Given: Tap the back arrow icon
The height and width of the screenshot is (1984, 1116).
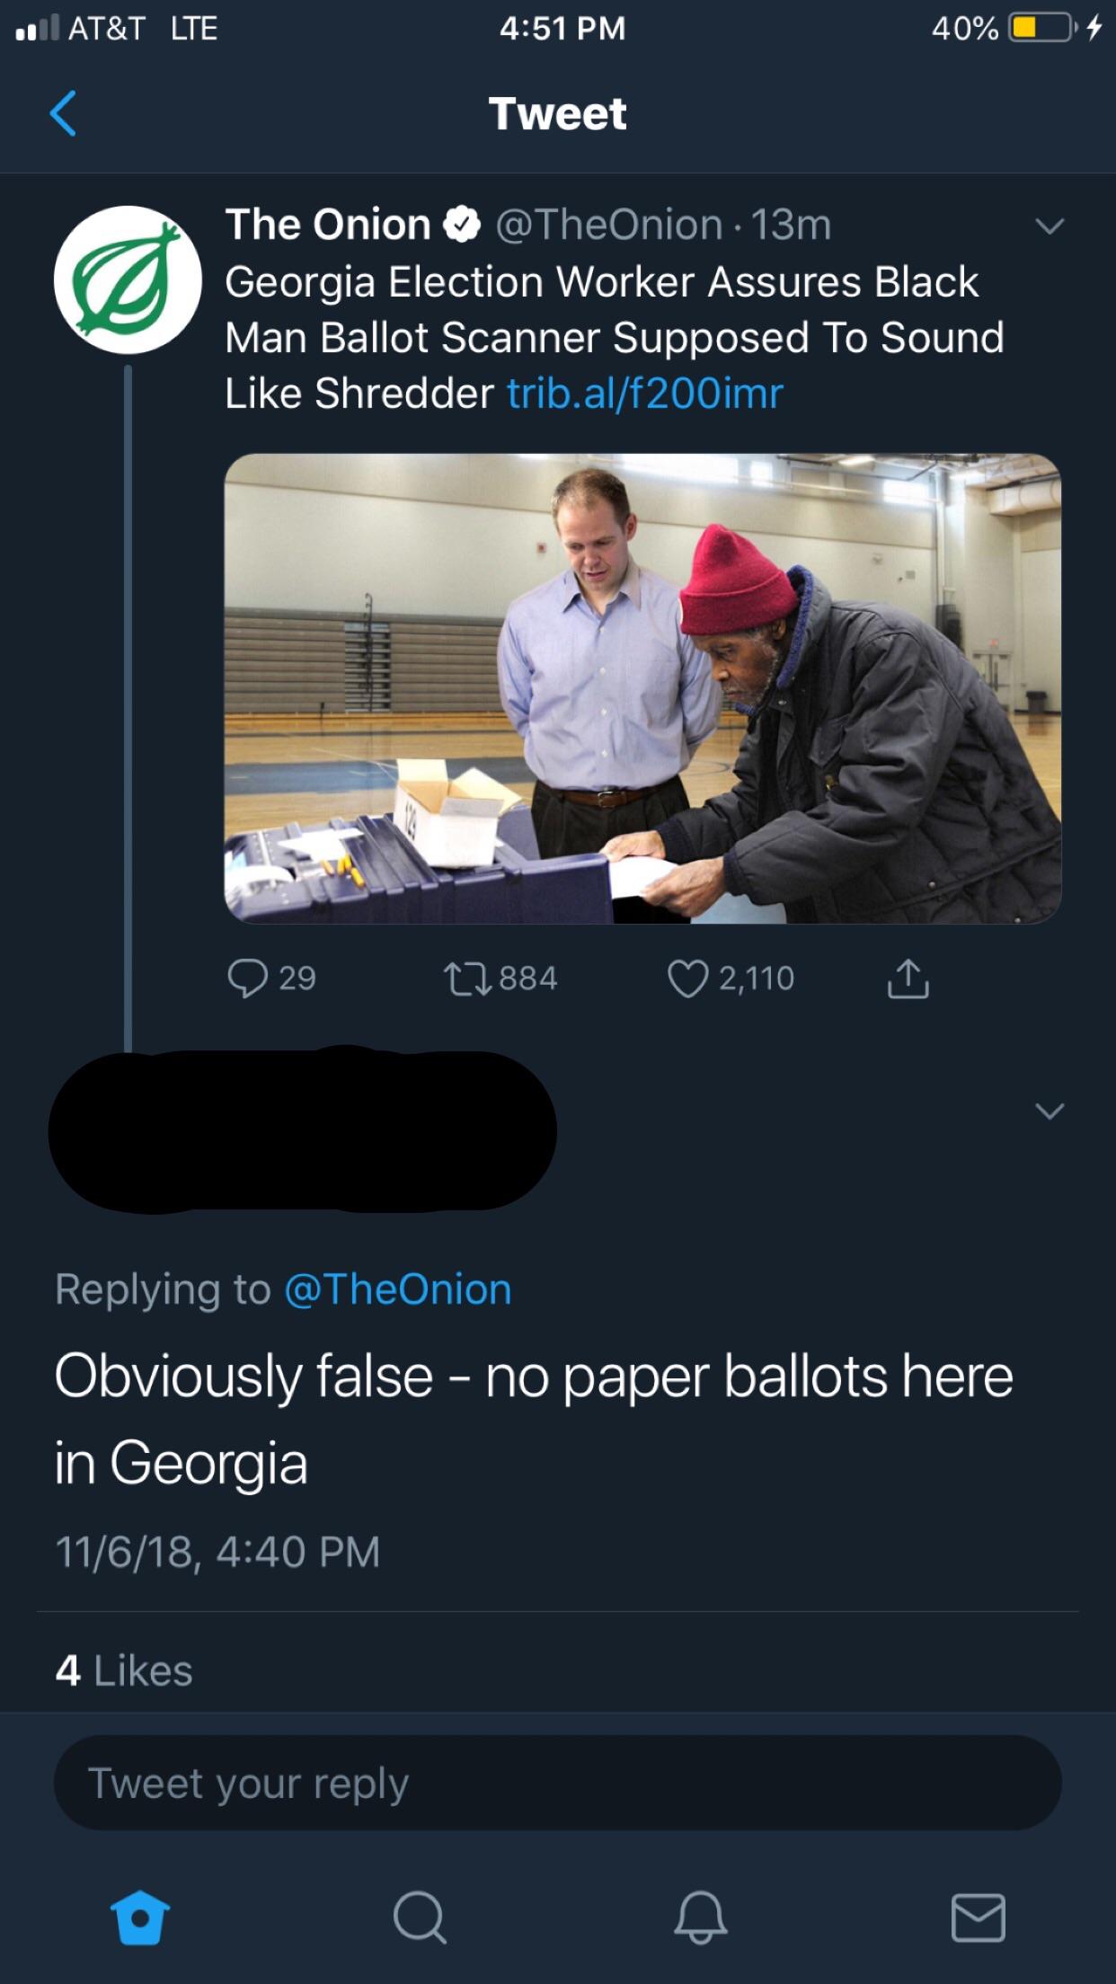Looking at the screenshot, I should coord(63,114).
